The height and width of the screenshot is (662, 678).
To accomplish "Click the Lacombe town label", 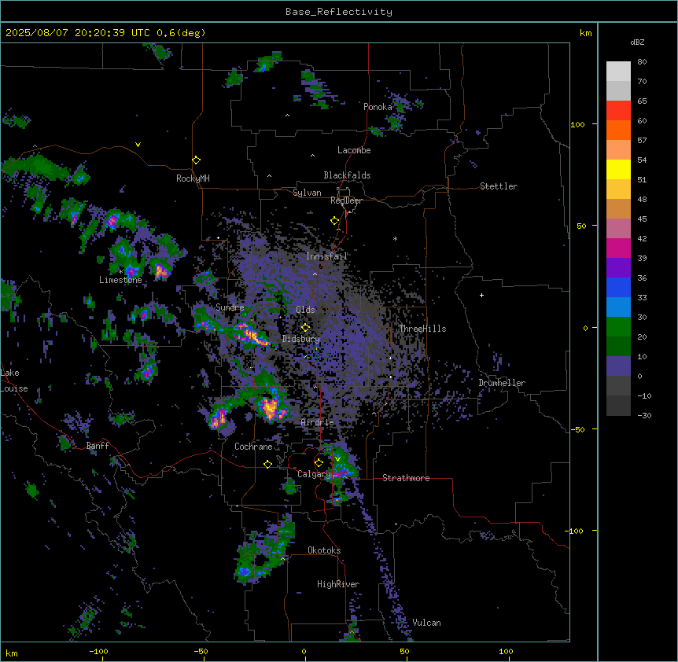I will (354, 150).
